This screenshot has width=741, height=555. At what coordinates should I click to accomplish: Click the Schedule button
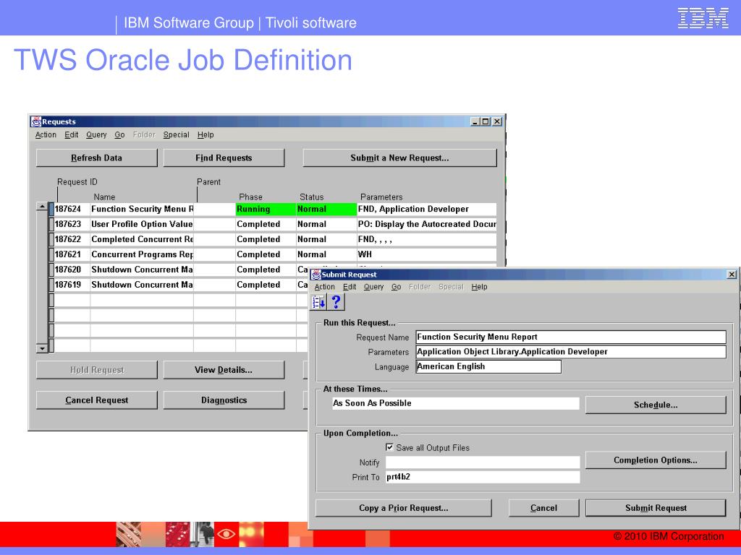tap(656, 405)
